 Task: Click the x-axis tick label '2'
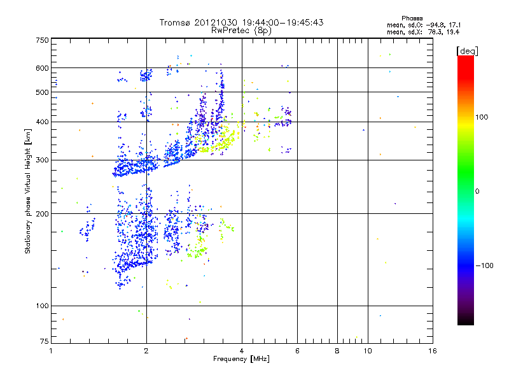click(x=146, y=351)
